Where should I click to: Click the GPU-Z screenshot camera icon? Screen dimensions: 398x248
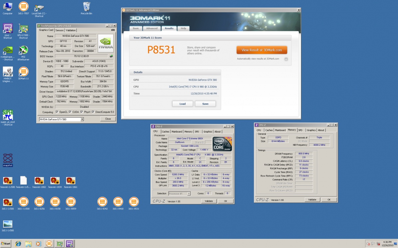point(113,30)
